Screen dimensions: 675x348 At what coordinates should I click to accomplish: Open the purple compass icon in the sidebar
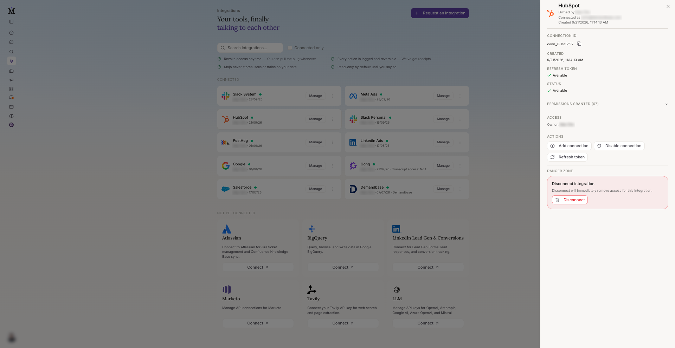tap(11, 125)
